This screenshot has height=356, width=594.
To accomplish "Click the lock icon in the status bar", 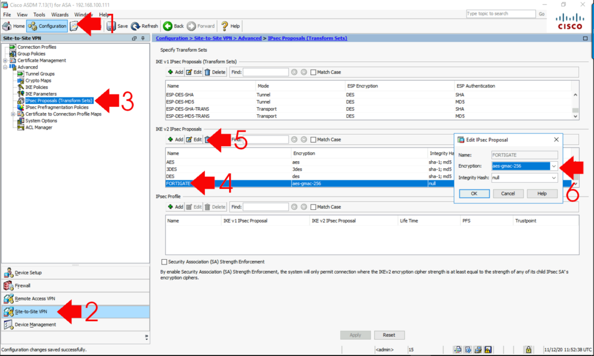I will coord(528,350).
